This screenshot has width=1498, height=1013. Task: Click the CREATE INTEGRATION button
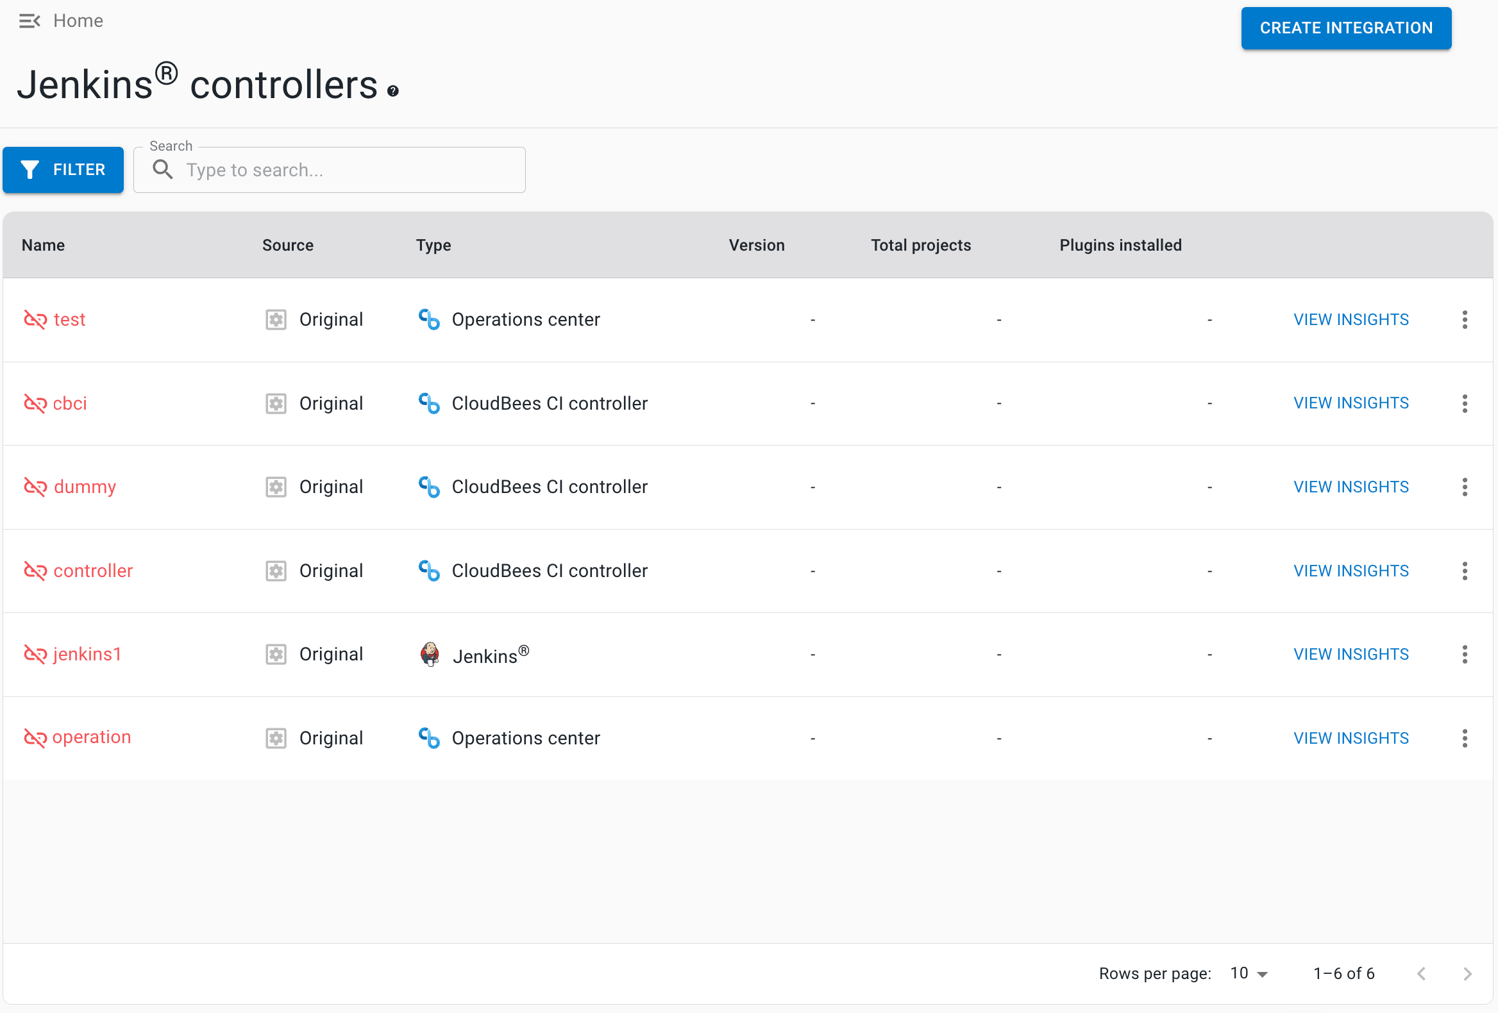pyautogui.click(x=1346, y=28)
